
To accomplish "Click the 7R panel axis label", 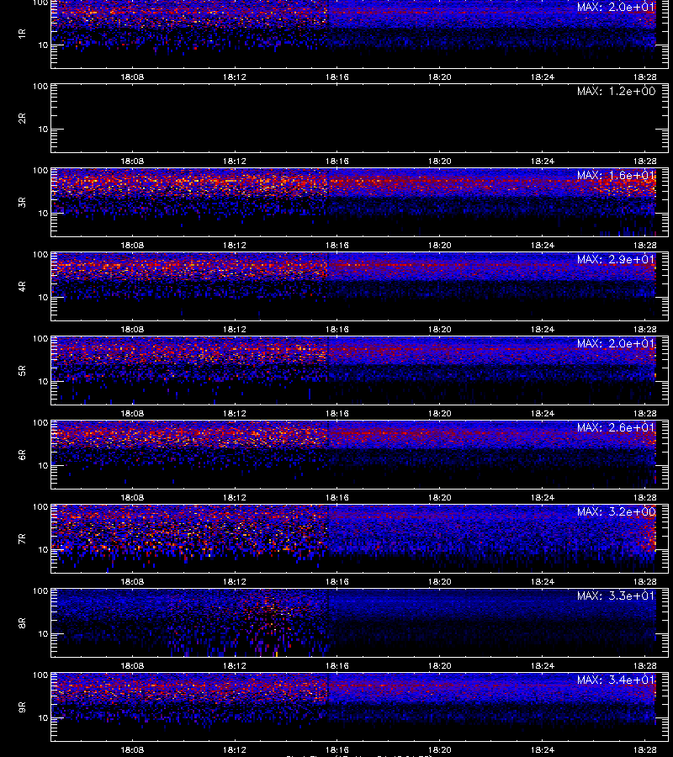I will click(22, 539).
